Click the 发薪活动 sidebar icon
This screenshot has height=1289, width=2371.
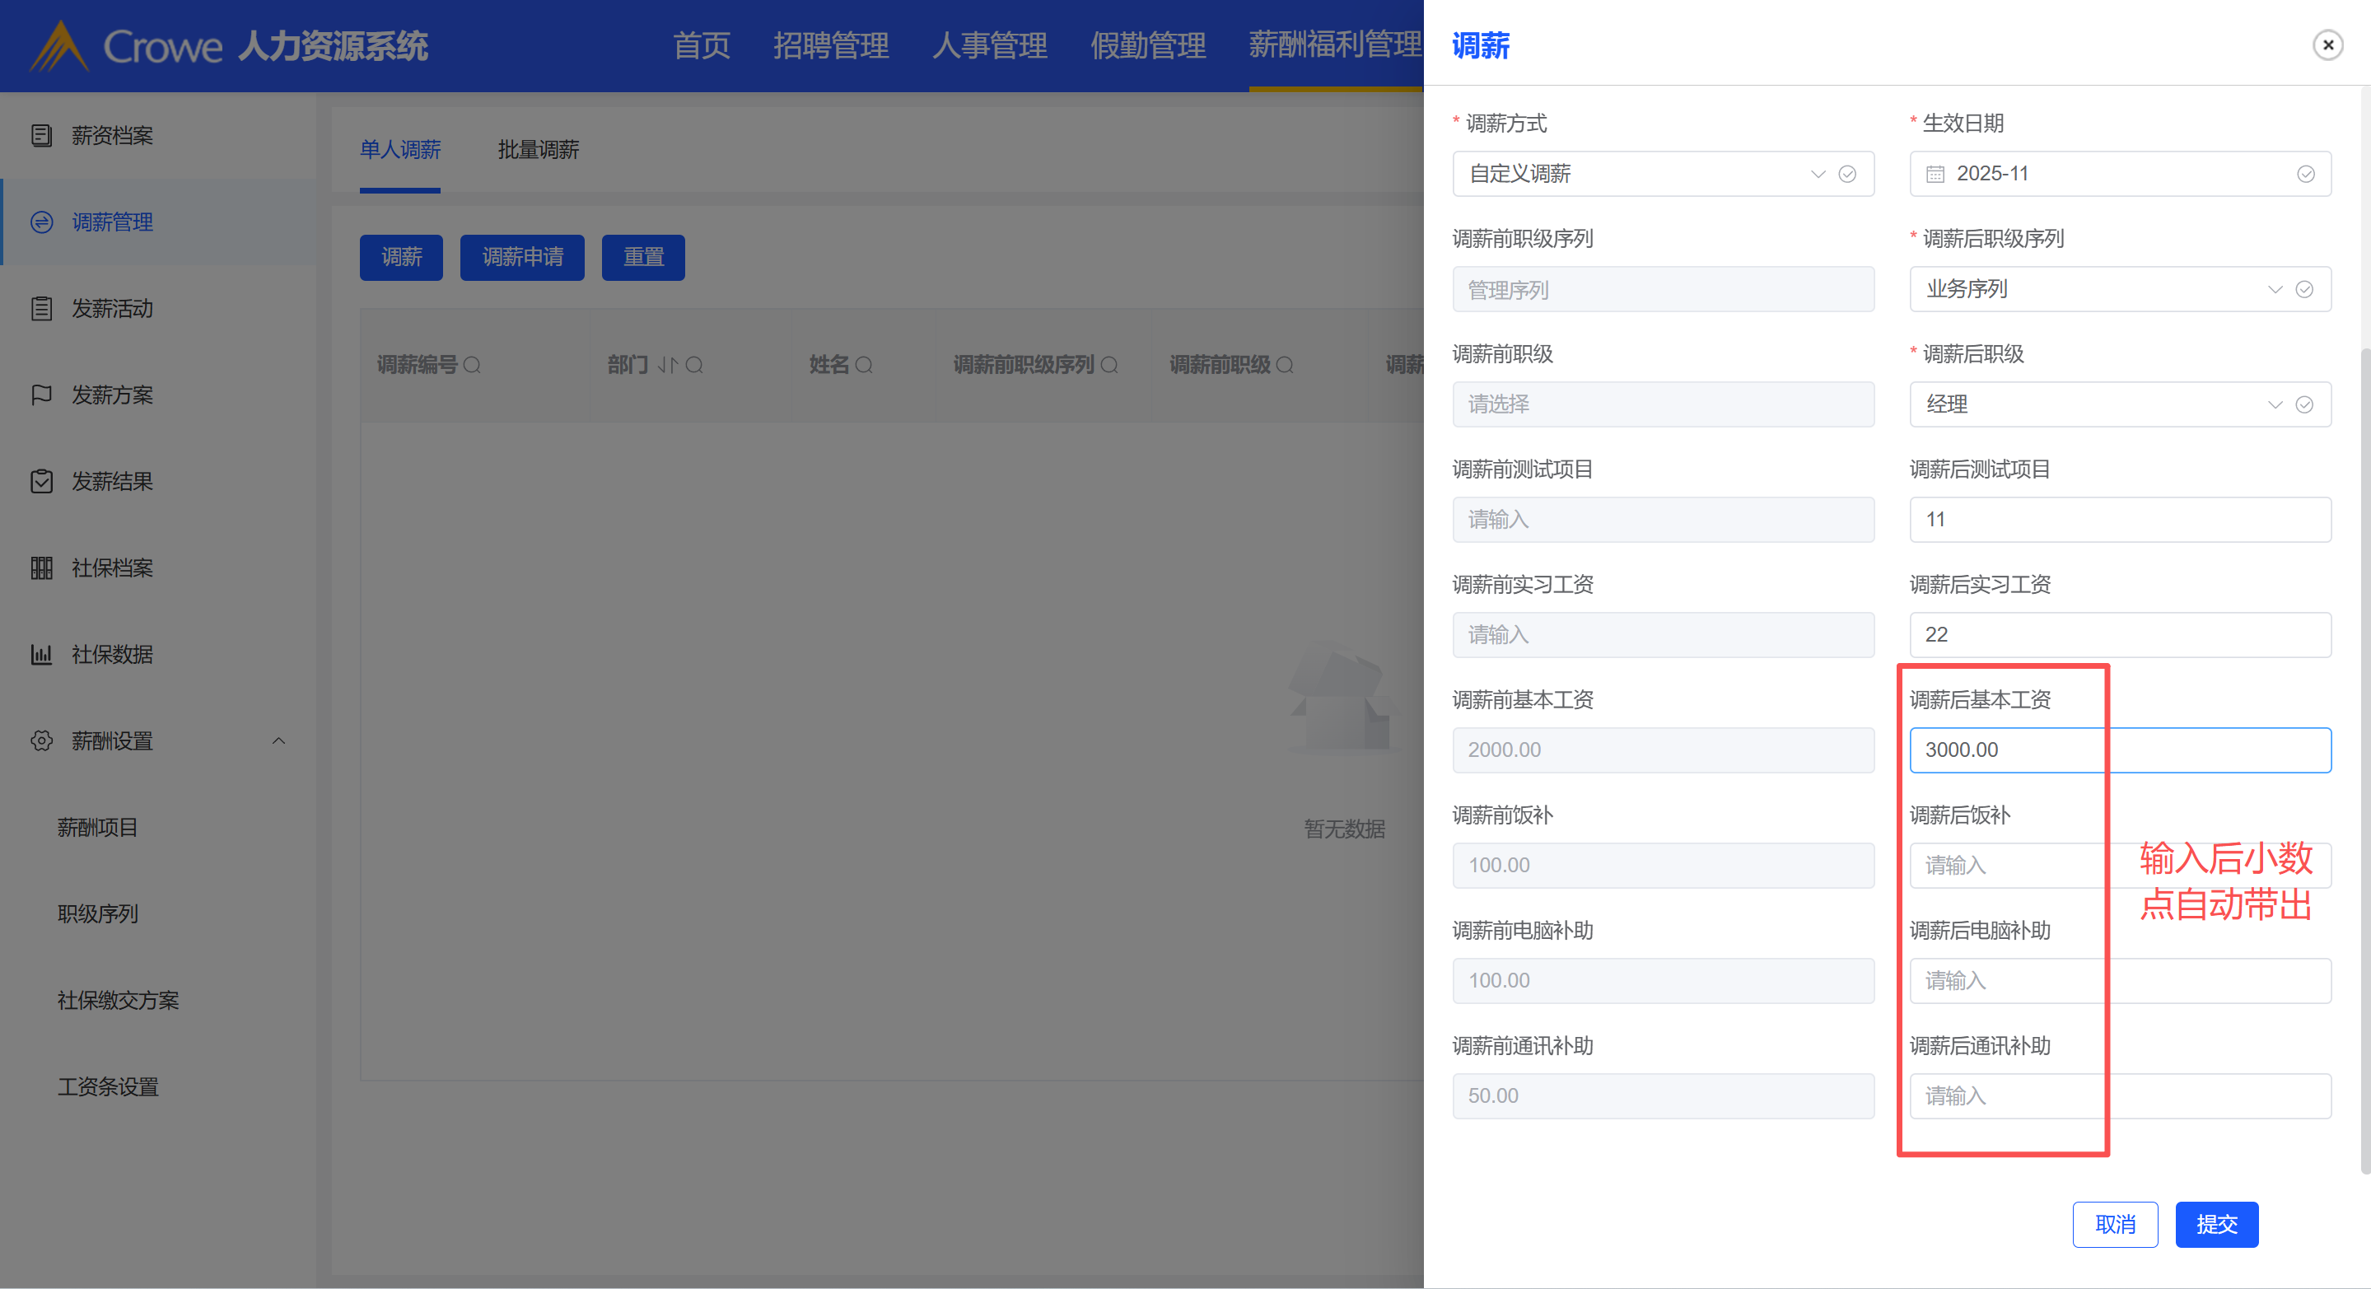pyautogui.click(x=41, y=308)
